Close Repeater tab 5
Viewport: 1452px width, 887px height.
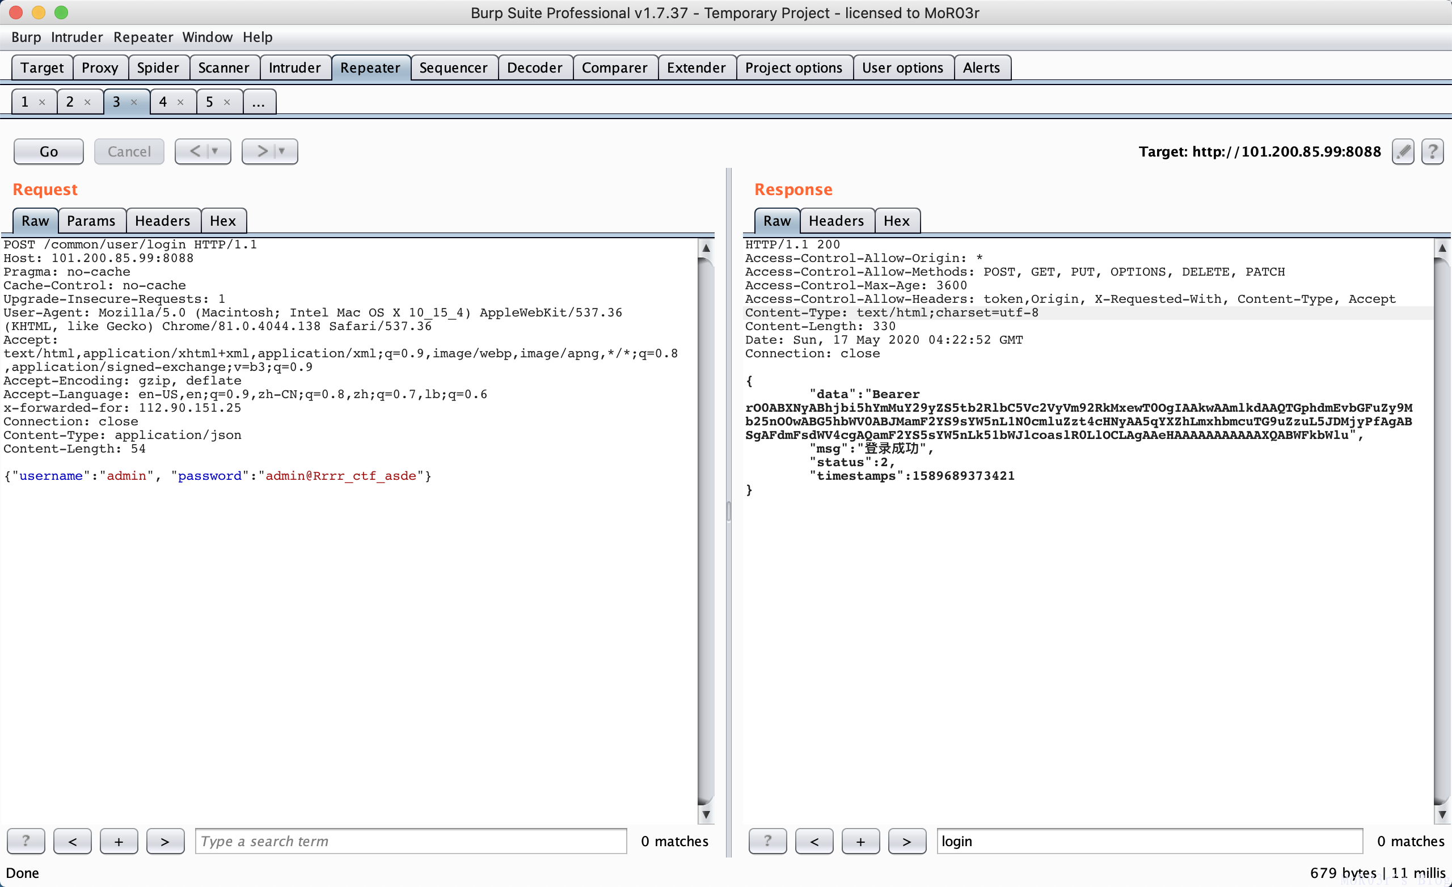point(227,102)
